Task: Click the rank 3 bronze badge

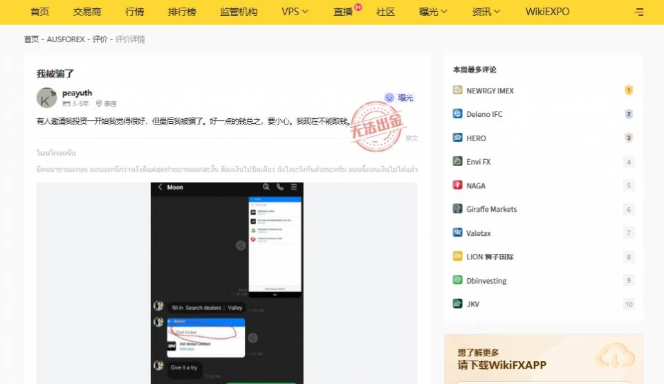Action: tap(629, 137)
